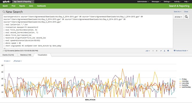Image resolution: width=192 pixels, height=103 pixels.
Task: Share the search job
Action: tap(161, 51)
